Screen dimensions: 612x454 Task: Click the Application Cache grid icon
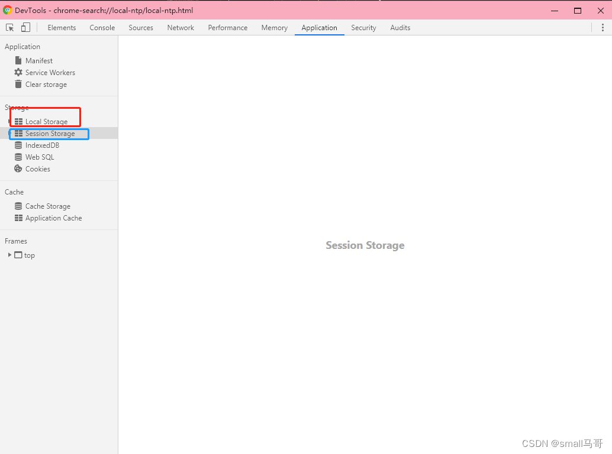coord(18,218)
